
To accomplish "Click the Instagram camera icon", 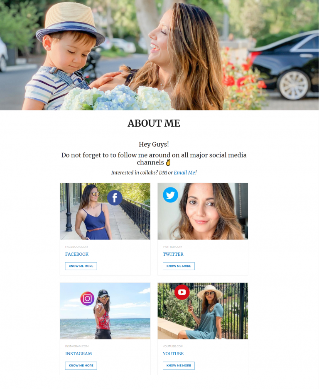I will [x=87, y=299].
